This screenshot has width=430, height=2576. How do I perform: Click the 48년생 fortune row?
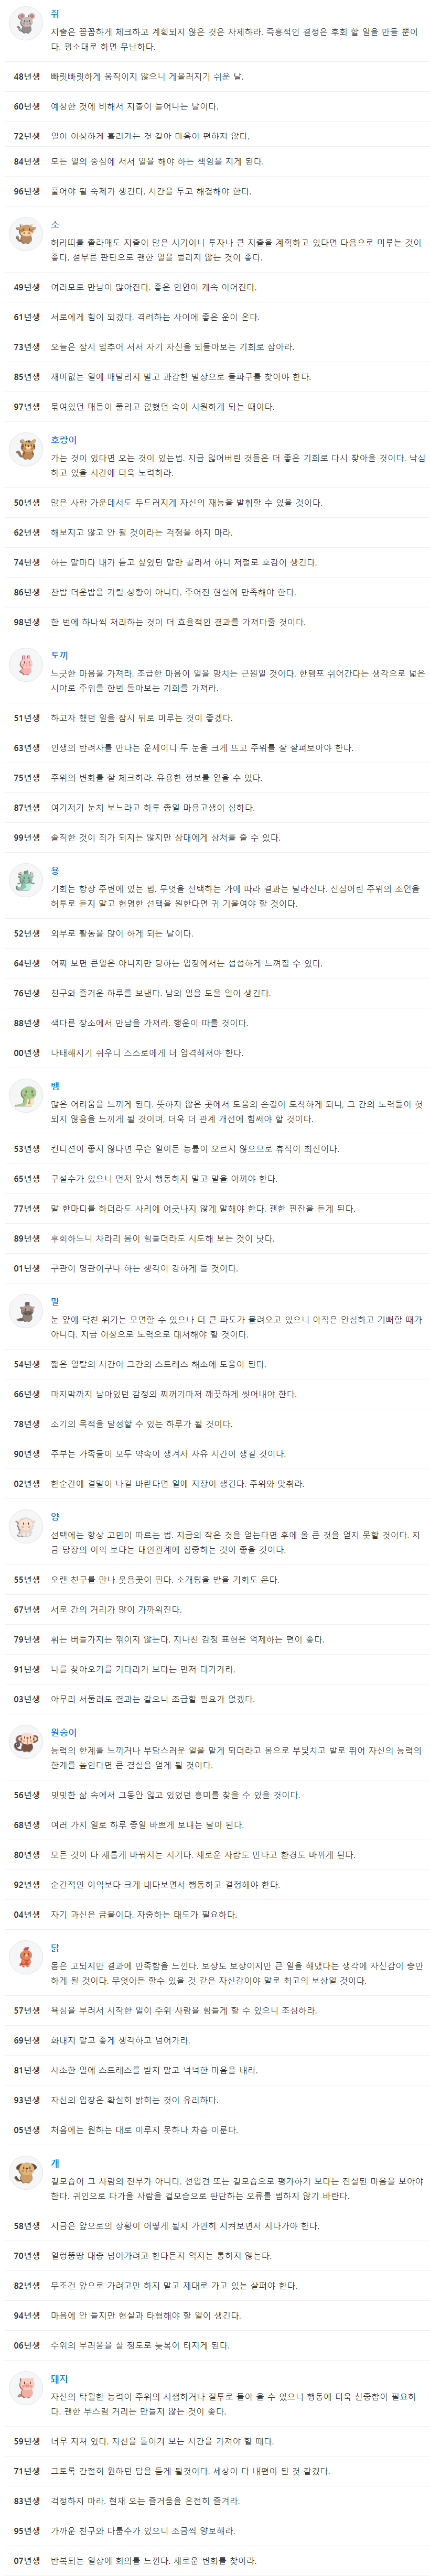[x=215, y=76]
